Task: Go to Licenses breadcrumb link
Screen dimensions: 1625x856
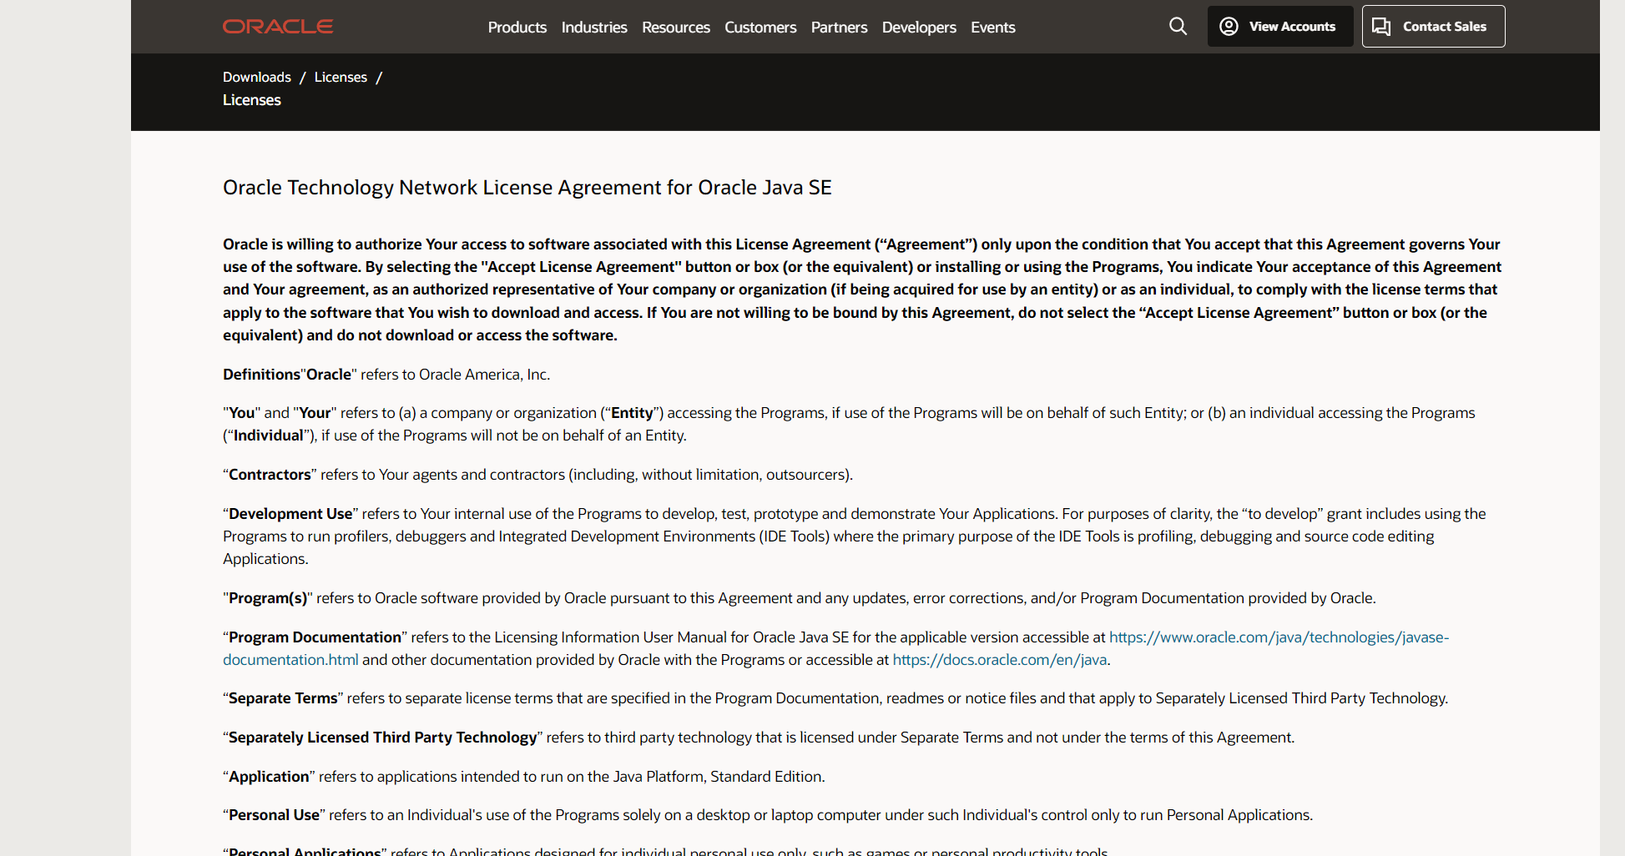Action: [341, 77]
